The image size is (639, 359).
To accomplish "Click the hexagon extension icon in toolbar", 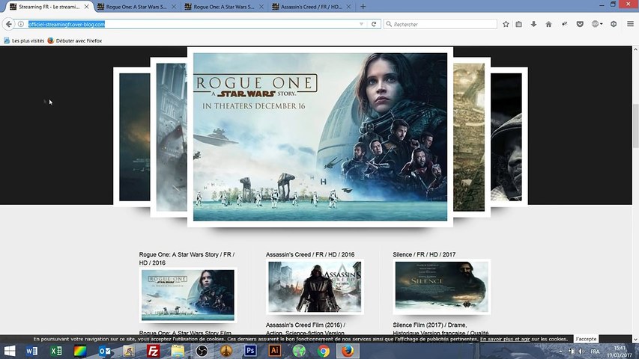I will [x=614, y=25].
